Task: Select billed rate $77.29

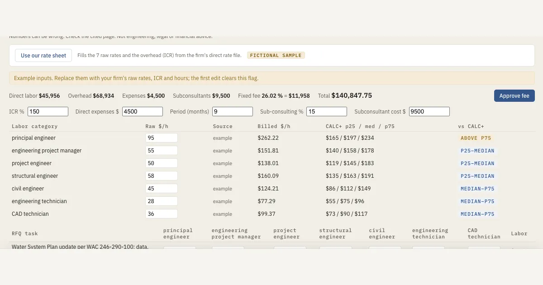Action: [267, 201]
